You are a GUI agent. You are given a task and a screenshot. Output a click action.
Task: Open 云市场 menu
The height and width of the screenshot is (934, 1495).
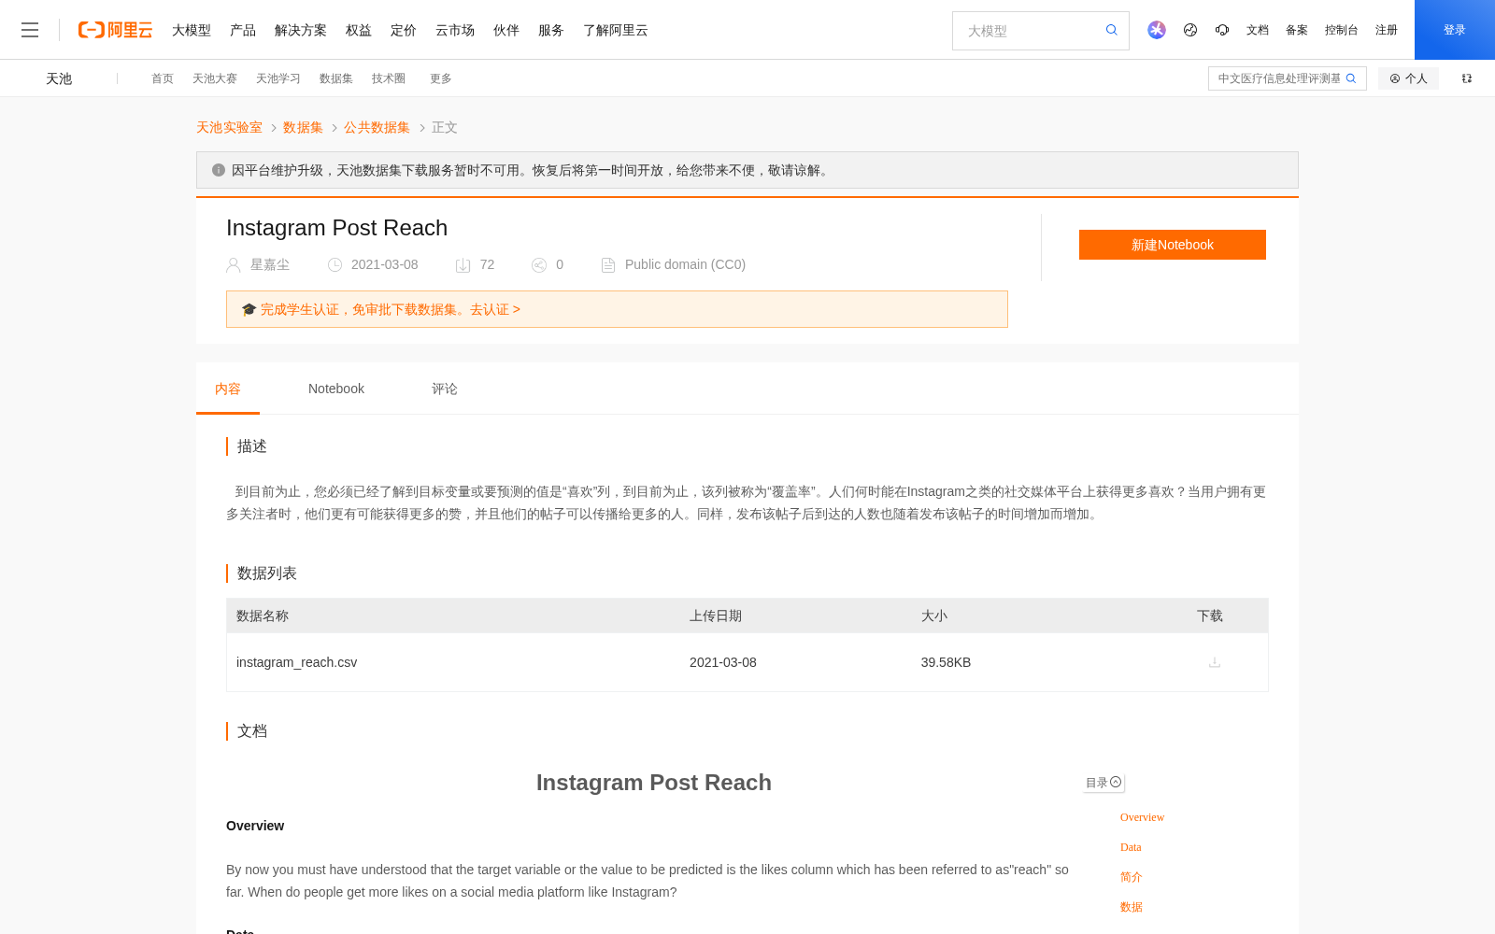[x=455, y=30]
